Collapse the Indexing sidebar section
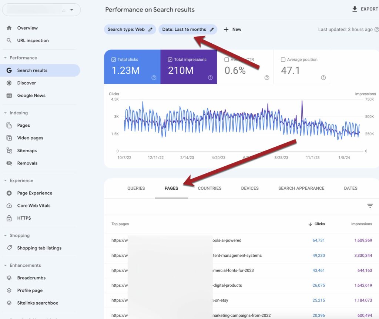Screen dimensions: 379x319 pyautogui.click(x=6, y=113)
